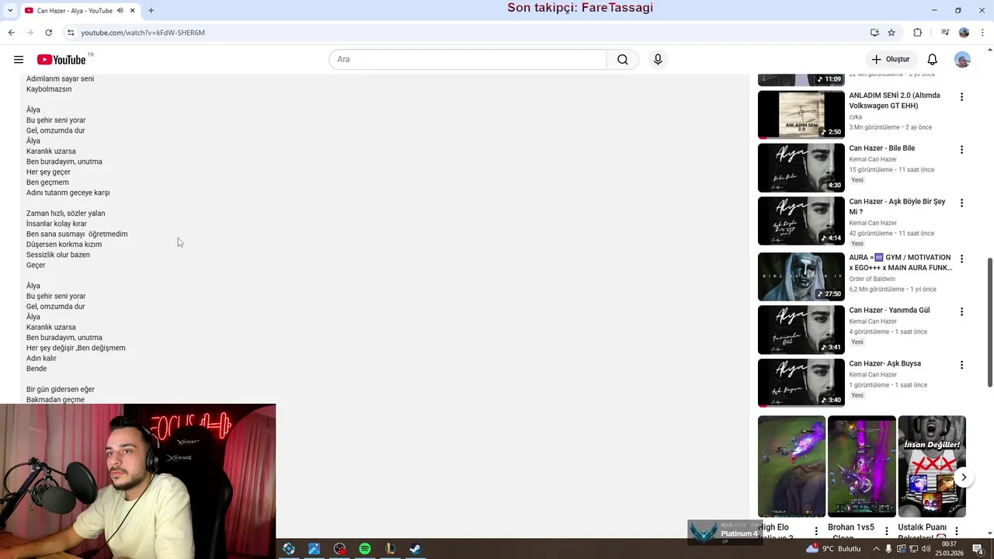This screenshot has height=559, width=994.
Task: Go to the YouTube home logo
Action: pyautogui.click(x=61, y=60)
